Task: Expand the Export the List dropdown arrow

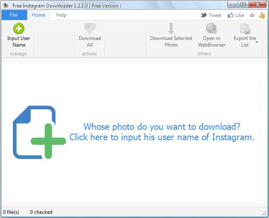Action: (x=257, y=42)
